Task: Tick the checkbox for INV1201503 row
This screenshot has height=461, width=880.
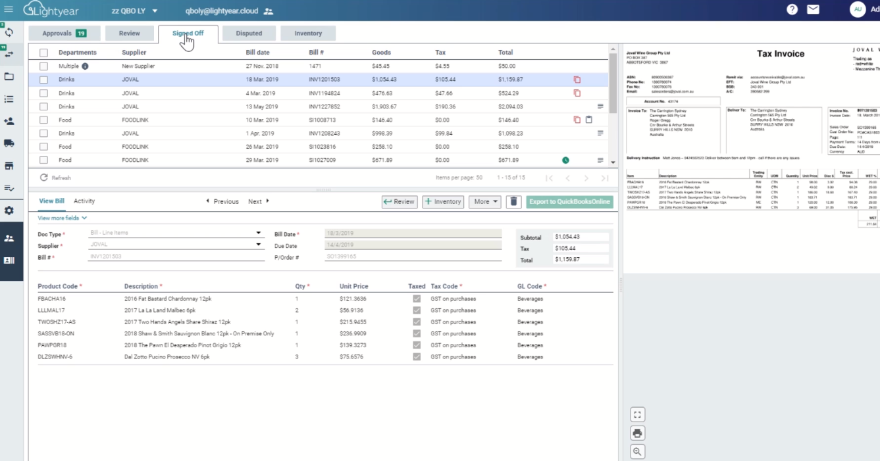Action: (43, 80)
